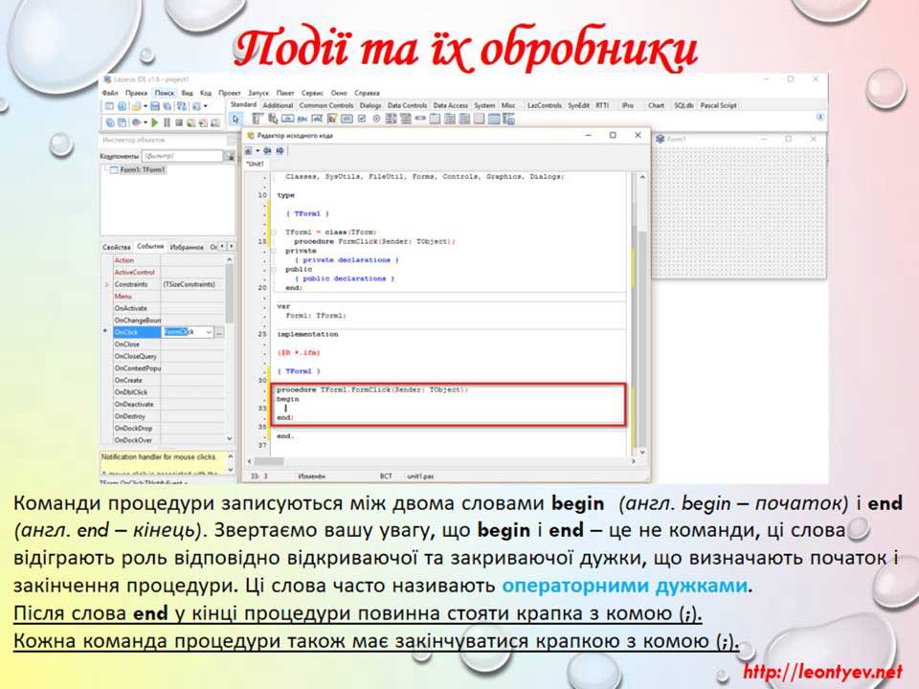Click the ellipsis button beside OnClick
919x689 pixels.
pyautogui.click(x=219, y=332)
